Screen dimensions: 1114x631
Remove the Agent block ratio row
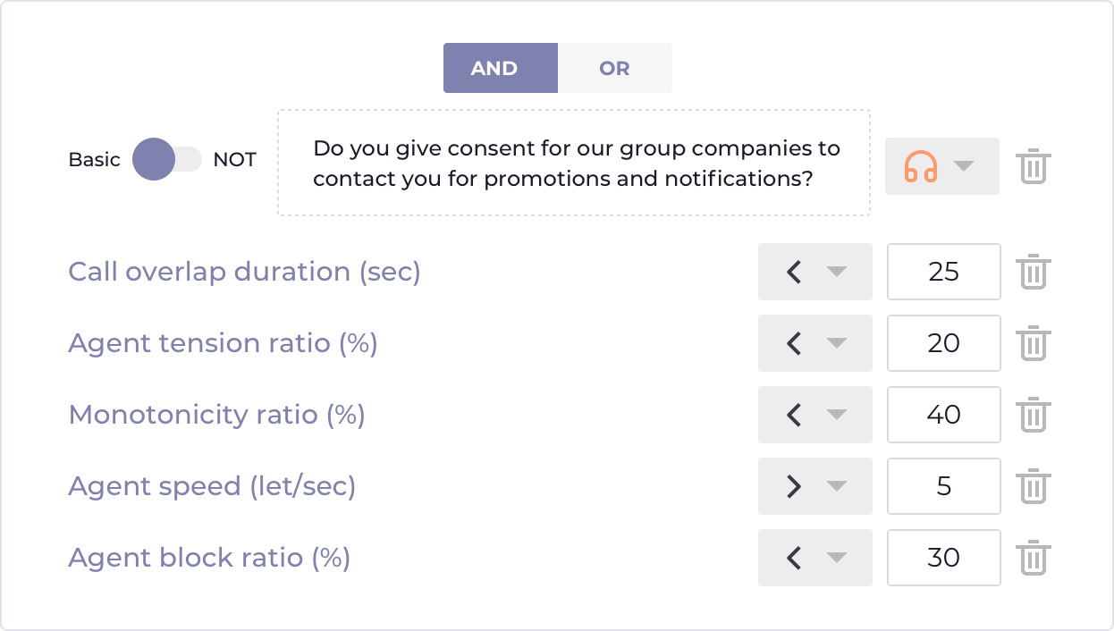(1034, 558)
